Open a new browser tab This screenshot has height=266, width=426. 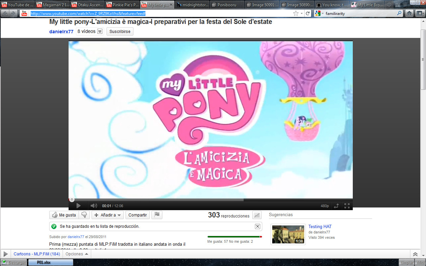tap(389, 5)
